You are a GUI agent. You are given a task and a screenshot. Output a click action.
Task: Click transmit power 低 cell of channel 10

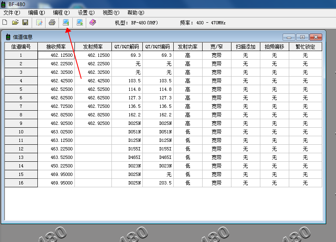188,132
